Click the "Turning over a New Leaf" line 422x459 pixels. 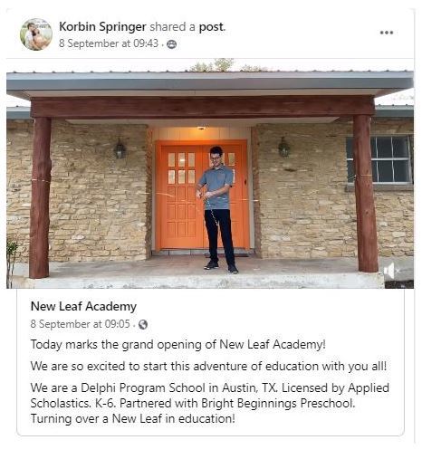click(132, 419)
